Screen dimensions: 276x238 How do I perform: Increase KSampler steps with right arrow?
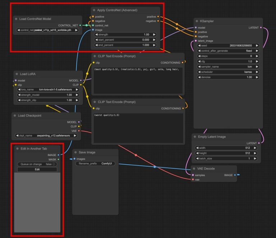click(257, 56)
